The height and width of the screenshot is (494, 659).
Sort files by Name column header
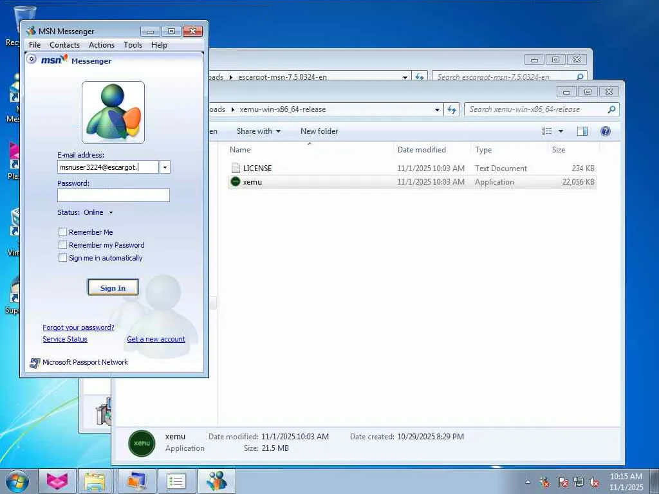[x=240, y=149]
